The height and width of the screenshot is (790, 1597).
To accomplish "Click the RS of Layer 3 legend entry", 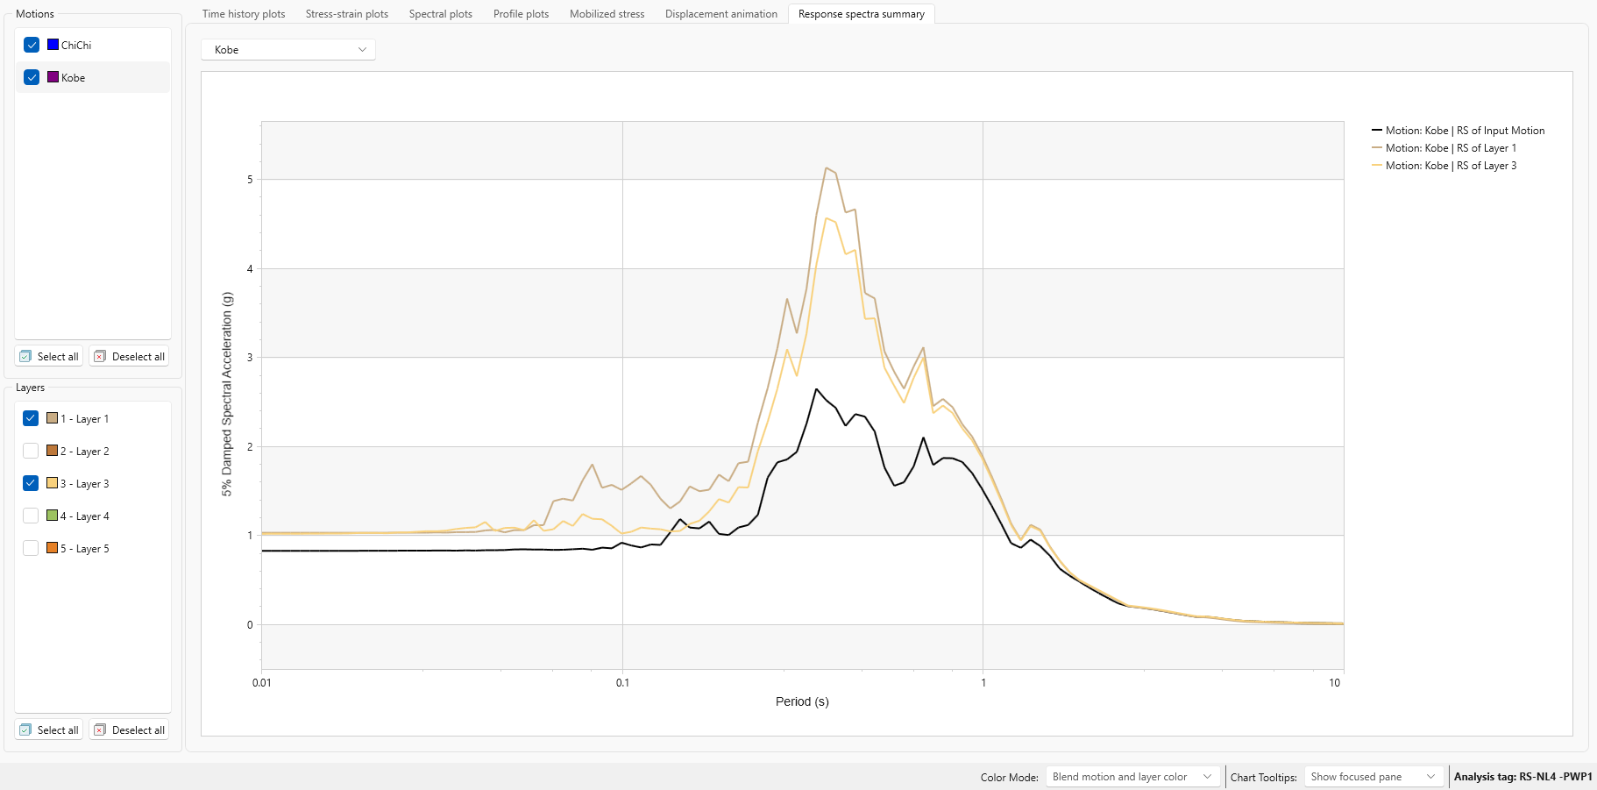I will tap(1444, 166).
